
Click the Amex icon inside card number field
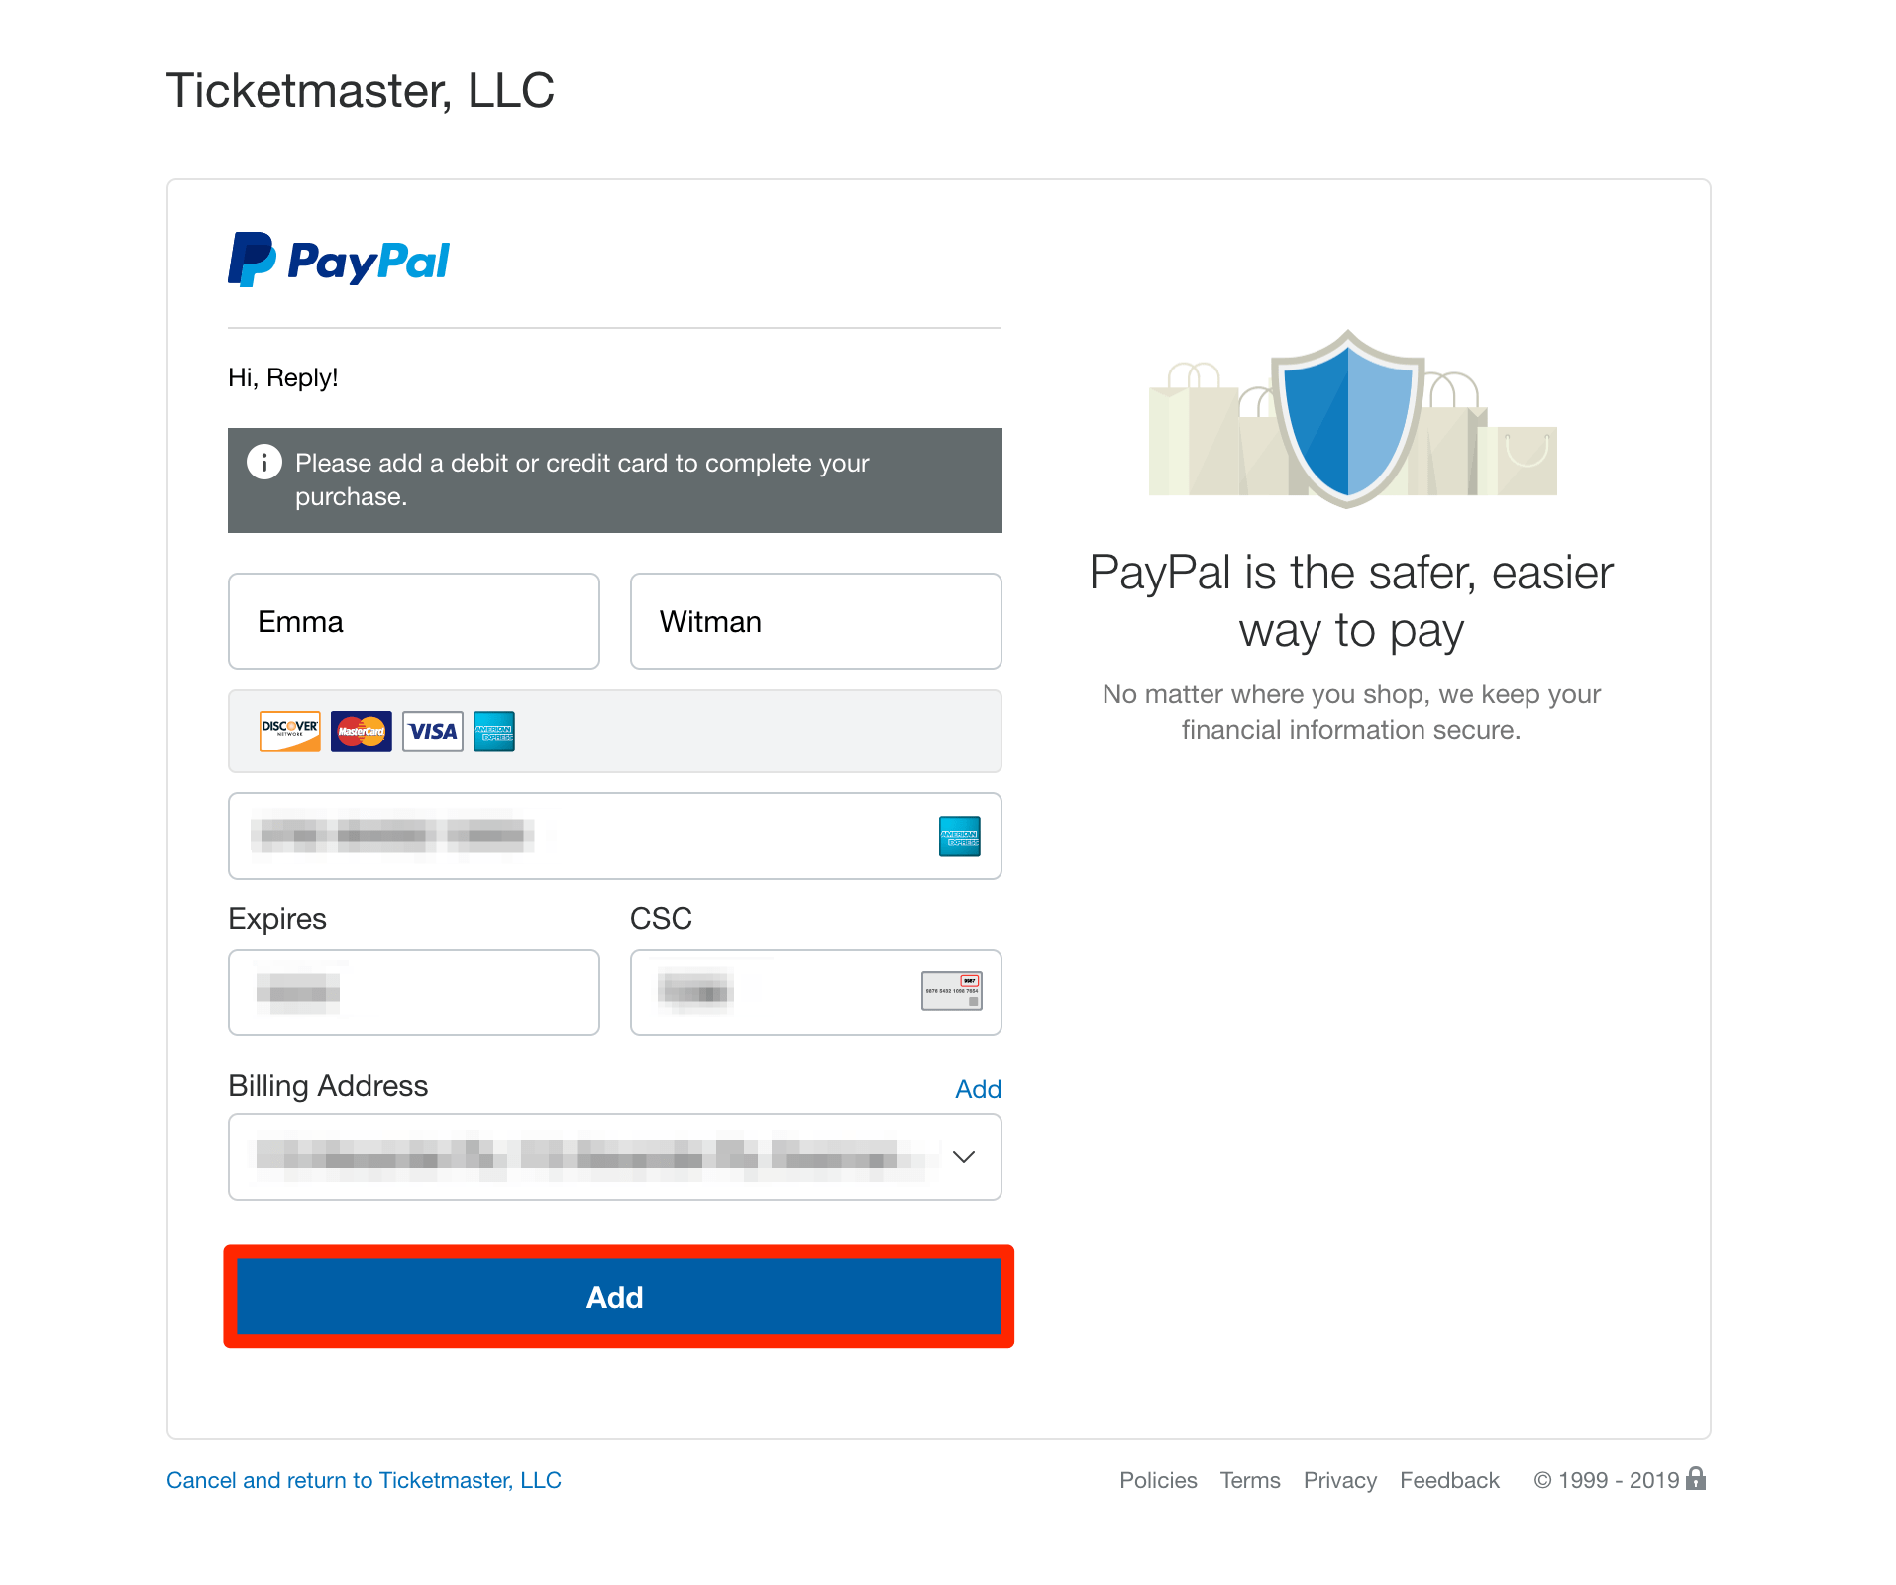tap(959, 836)
